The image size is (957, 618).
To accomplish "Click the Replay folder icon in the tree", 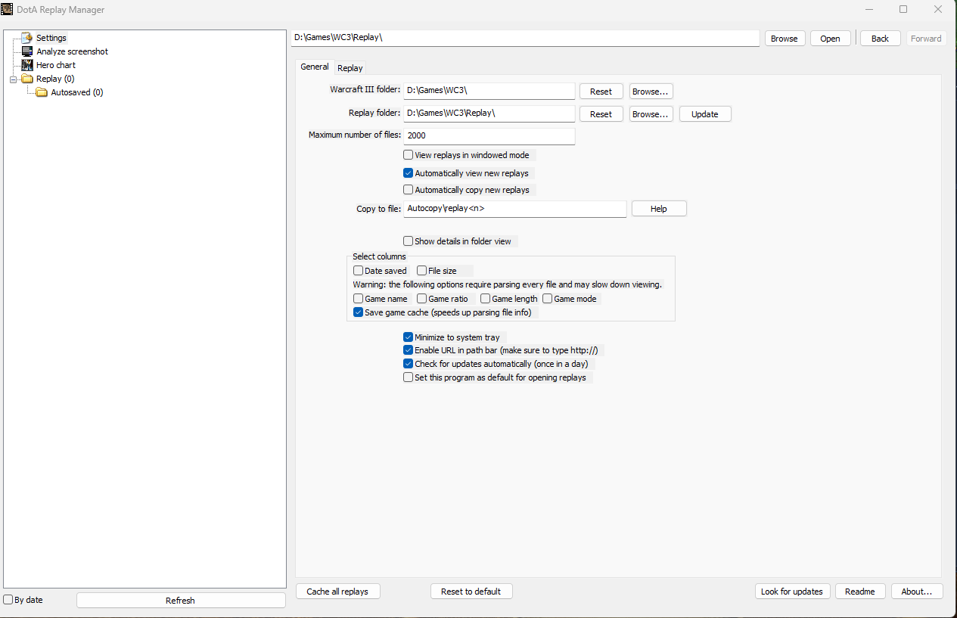I will 27,79.
